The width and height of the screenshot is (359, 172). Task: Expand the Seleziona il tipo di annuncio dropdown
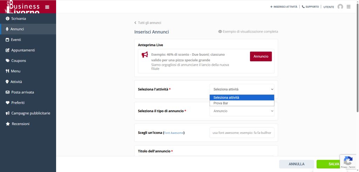(x=242, y=111)
